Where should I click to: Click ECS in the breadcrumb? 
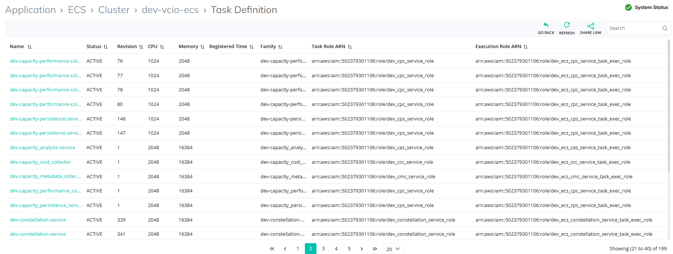[x=77, y=10]
